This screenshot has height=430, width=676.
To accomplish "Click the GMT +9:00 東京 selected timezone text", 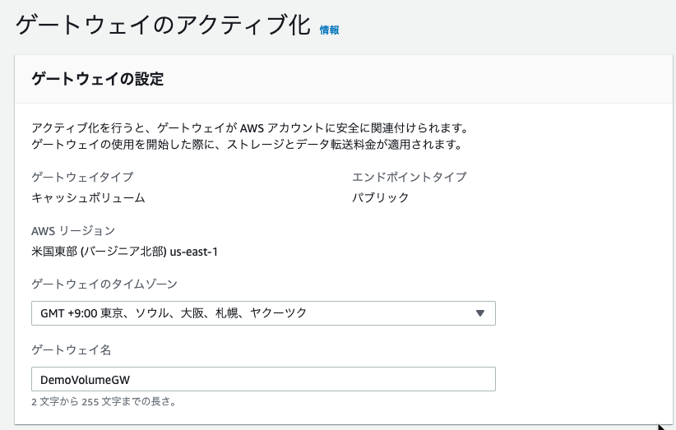I will click(x=174, y=313).
